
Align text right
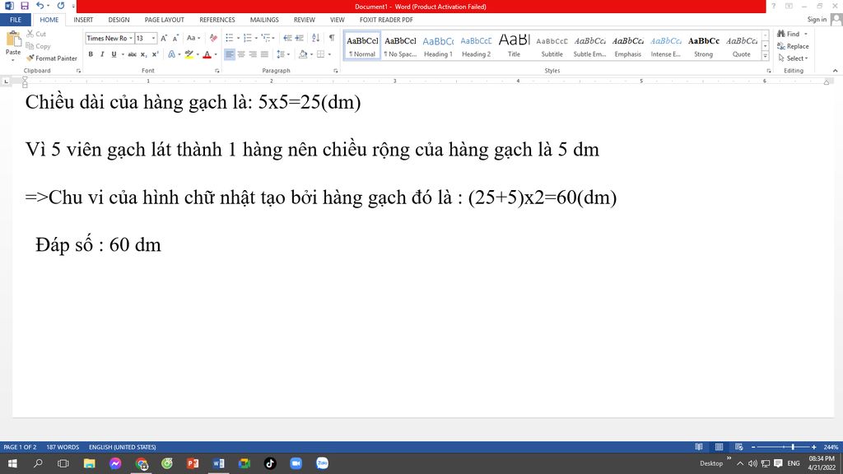(x=253, y=54)
